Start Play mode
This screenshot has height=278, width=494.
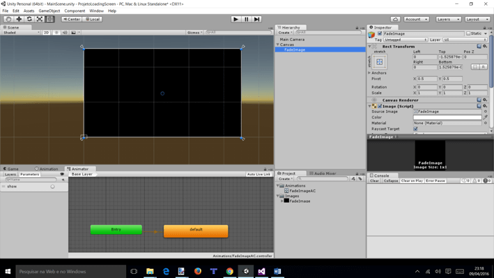coord(236,20)
